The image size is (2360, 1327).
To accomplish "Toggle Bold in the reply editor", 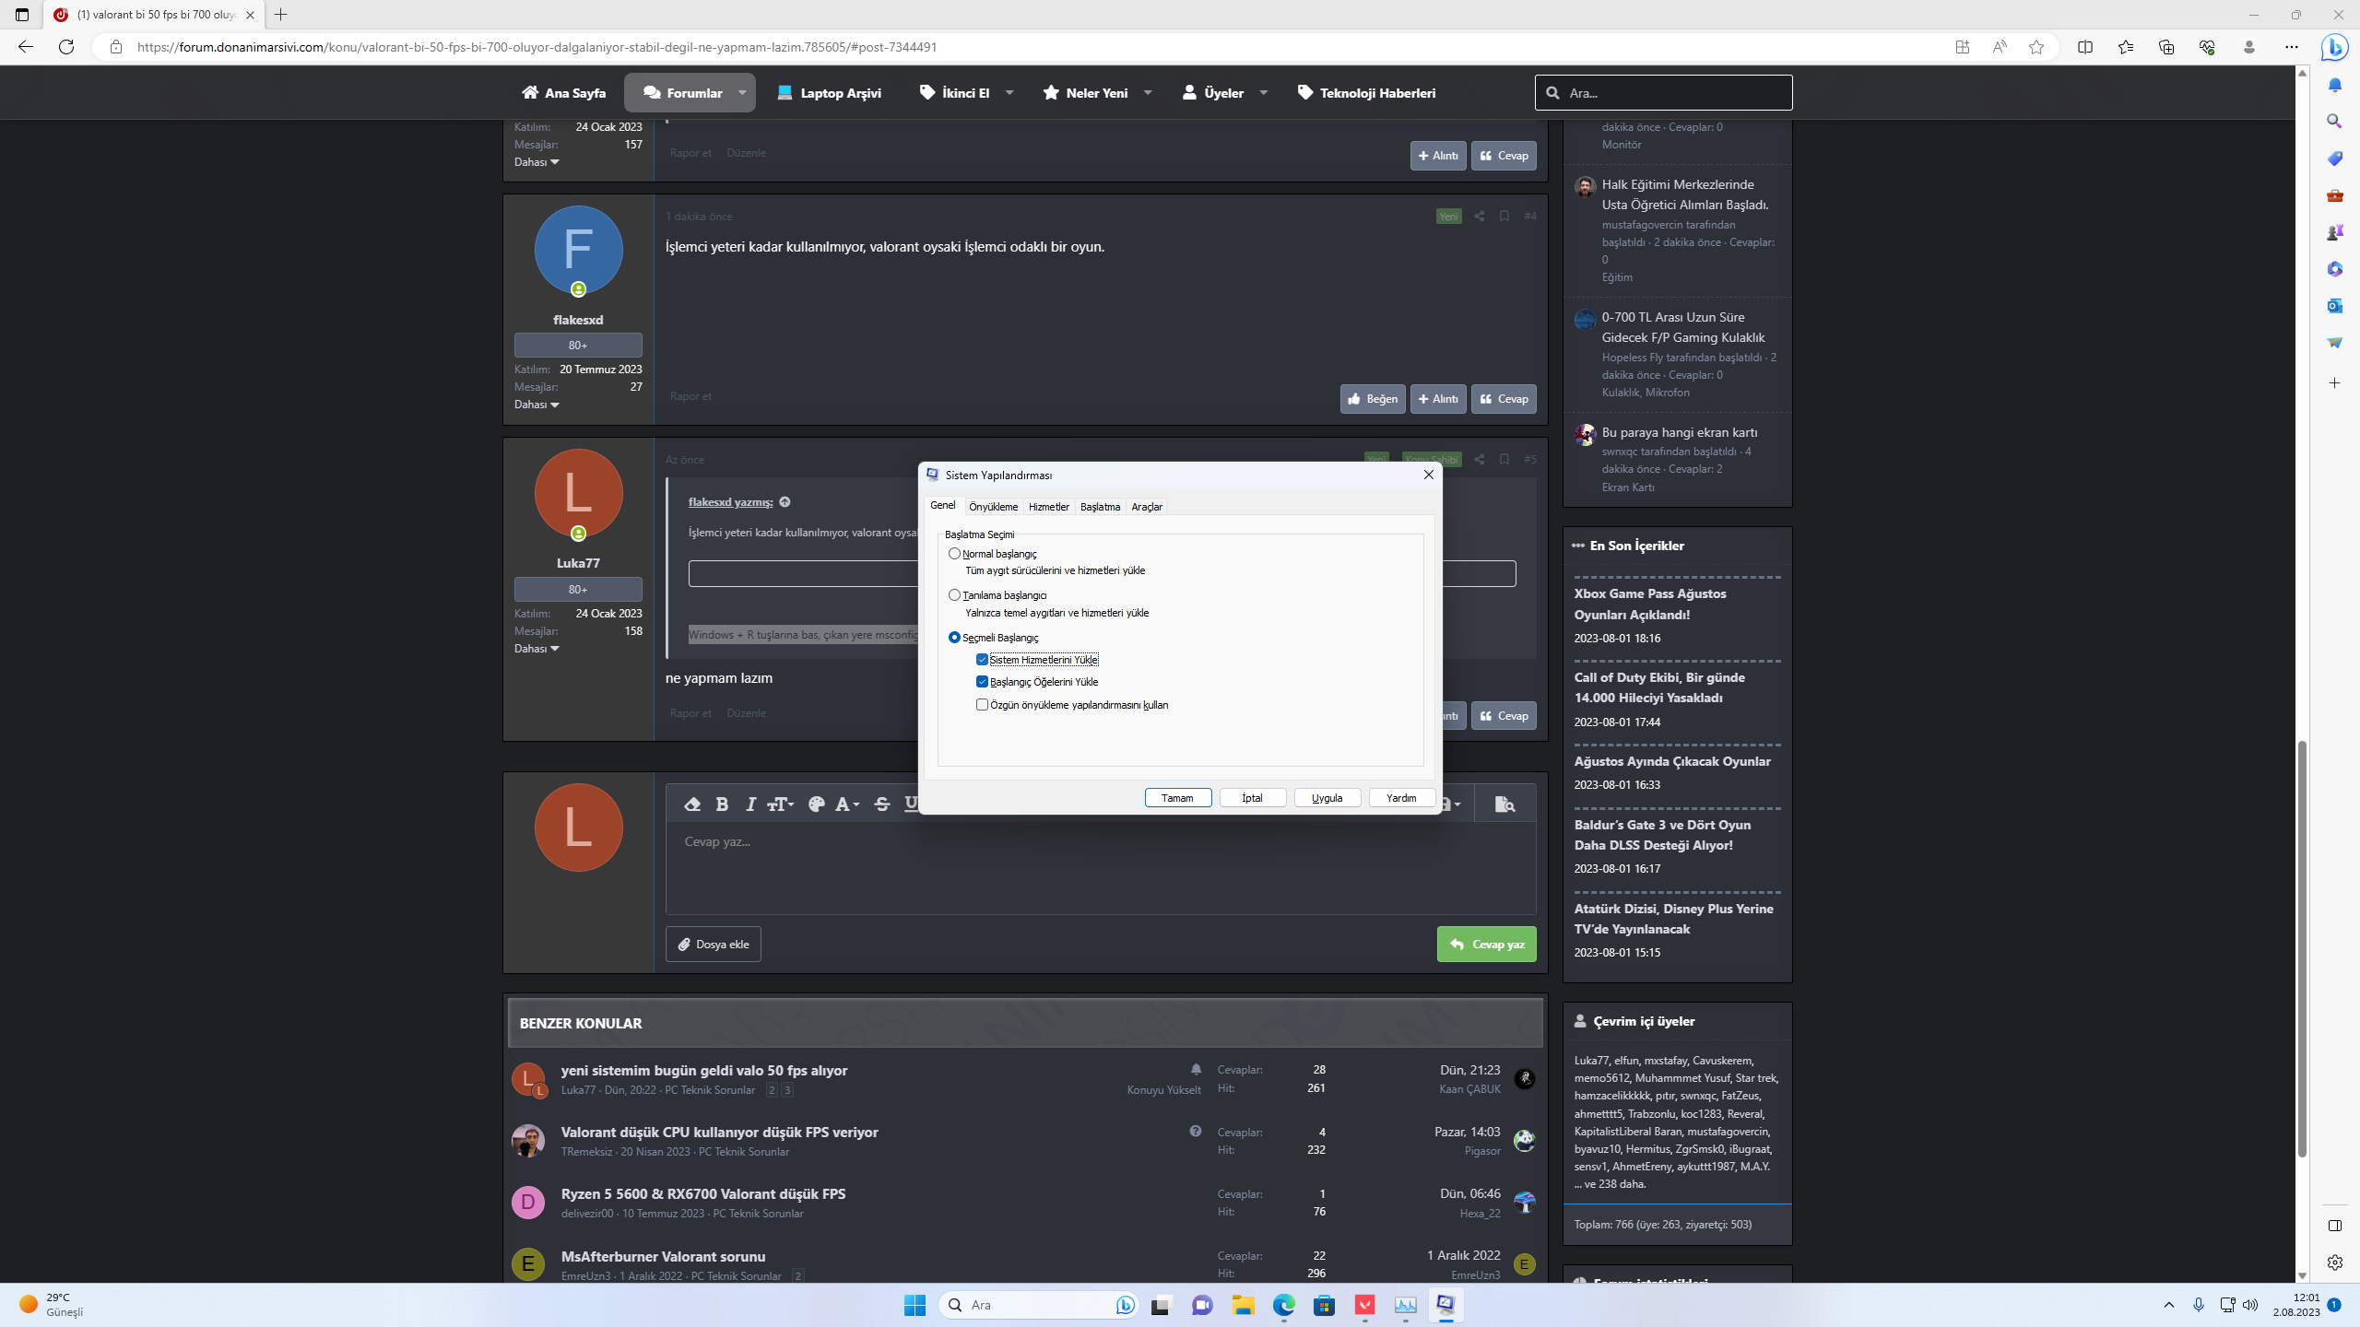I will click(722, 804).
